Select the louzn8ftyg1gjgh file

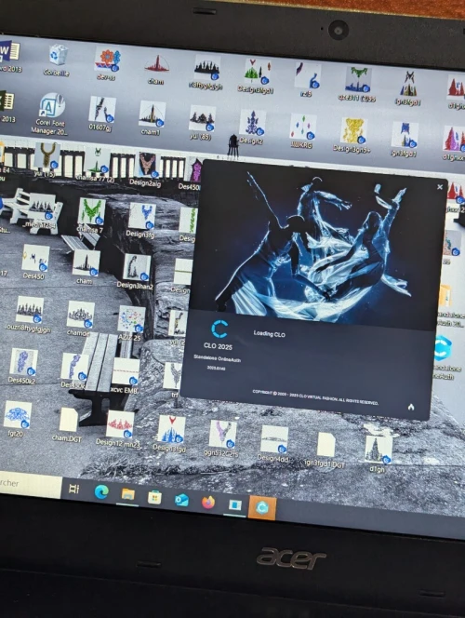pos(28,315)
